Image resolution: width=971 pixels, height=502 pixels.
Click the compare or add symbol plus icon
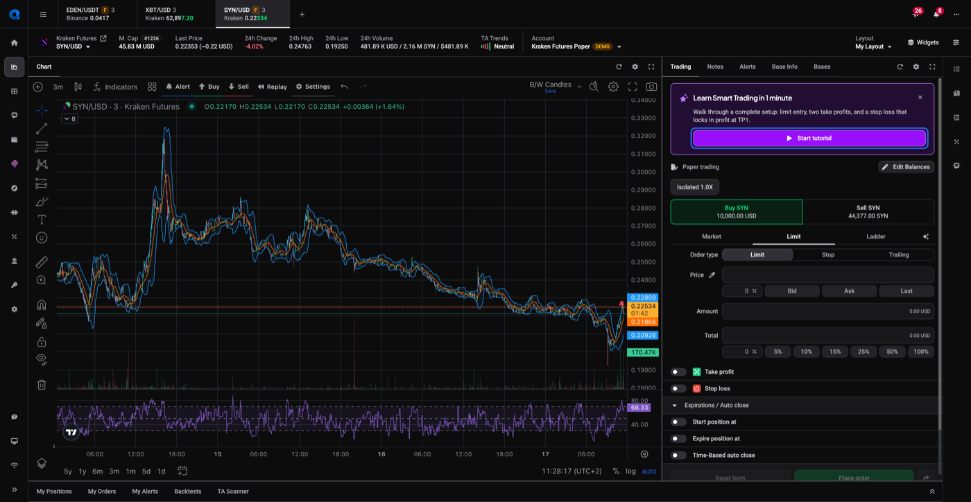click(x=38, y=87)
